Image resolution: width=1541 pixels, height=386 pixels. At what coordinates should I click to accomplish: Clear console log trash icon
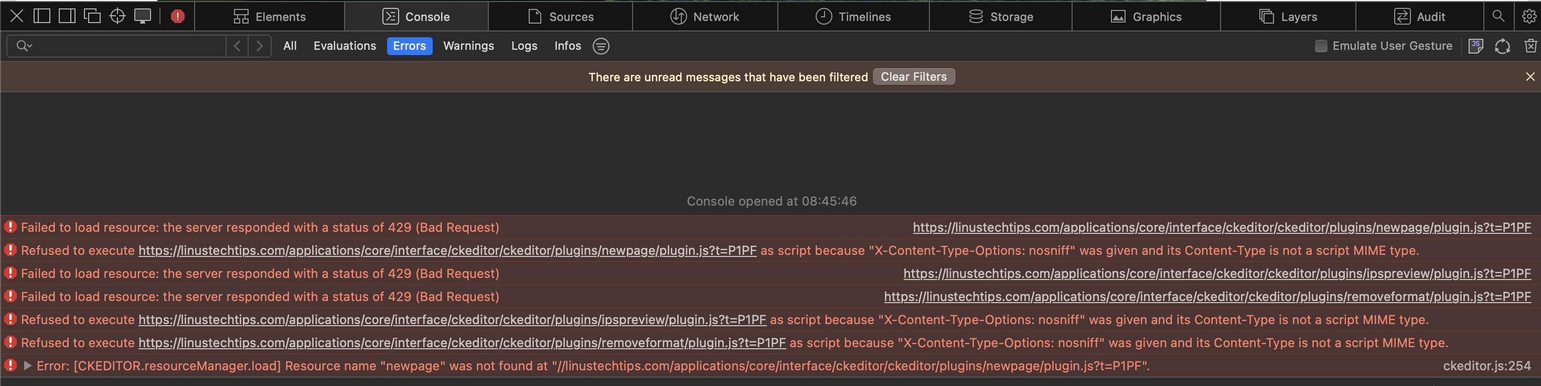[1530, 46]
